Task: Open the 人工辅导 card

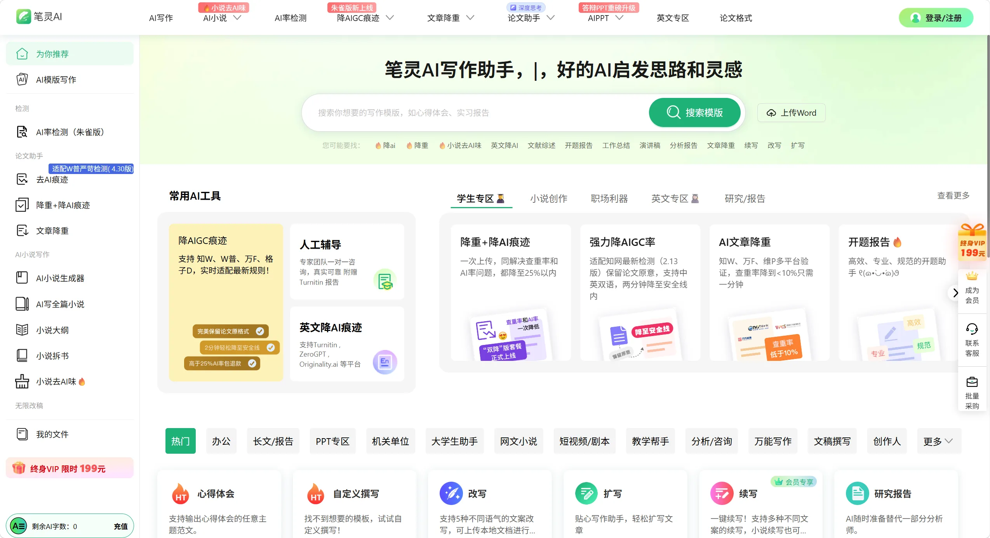Action: (x=347, y=261)
